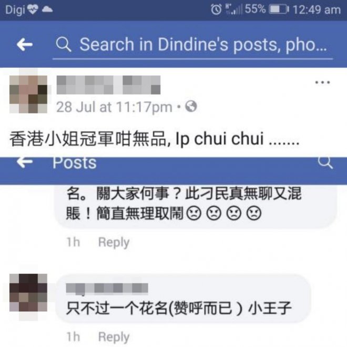347x347 pixels.
Task: Tap the search icon in Posts header
Action: tap(325, 162)
